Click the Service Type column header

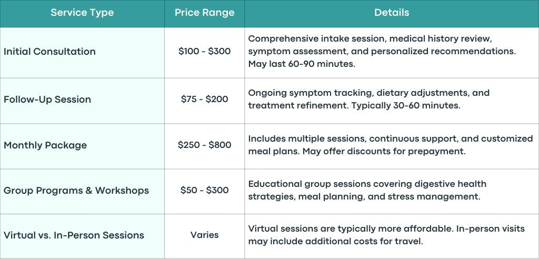82,13
